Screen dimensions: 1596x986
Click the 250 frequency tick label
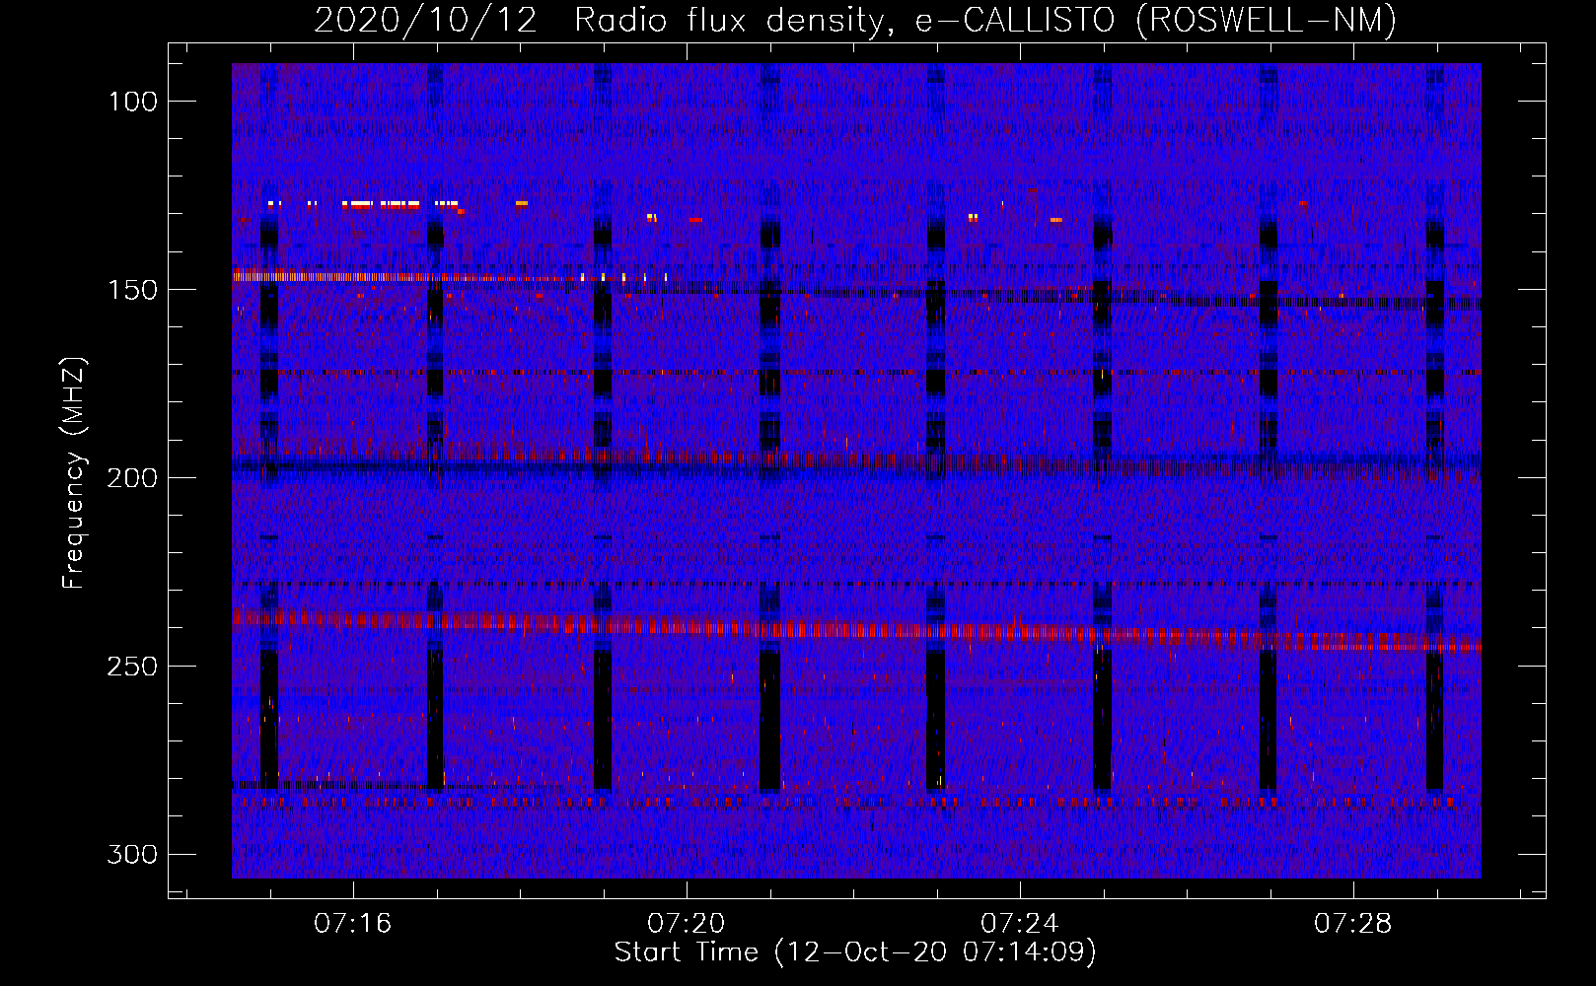click(x=131, y=667)
